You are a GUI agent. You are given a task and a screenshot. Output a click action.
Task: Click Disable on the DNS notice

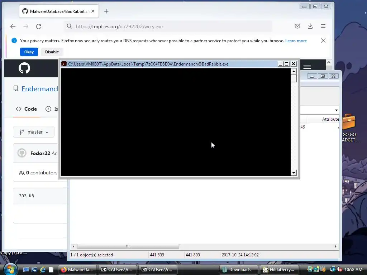[x=52, y=52]
